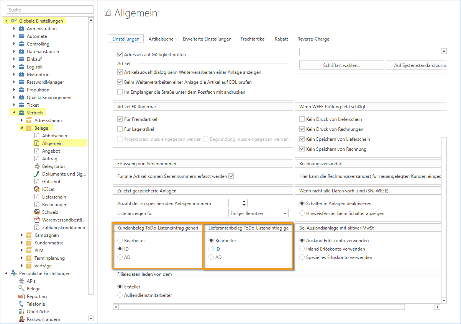461x324 pixels.
Task: Collapse the Vertrieb tree node
Action: tap(14, 112)
